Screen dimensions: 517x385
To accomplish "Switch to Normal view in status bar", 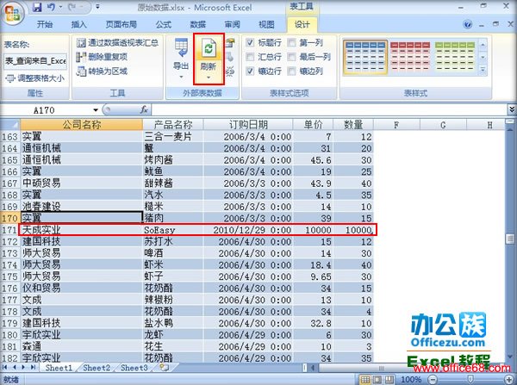I will (364, 380).
